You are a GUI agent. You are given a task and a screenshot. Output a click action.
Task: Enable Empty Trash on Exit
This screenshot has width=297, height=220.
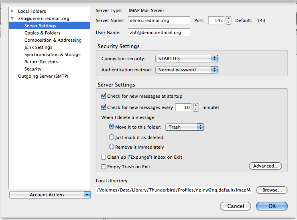(x=104, y=167)
